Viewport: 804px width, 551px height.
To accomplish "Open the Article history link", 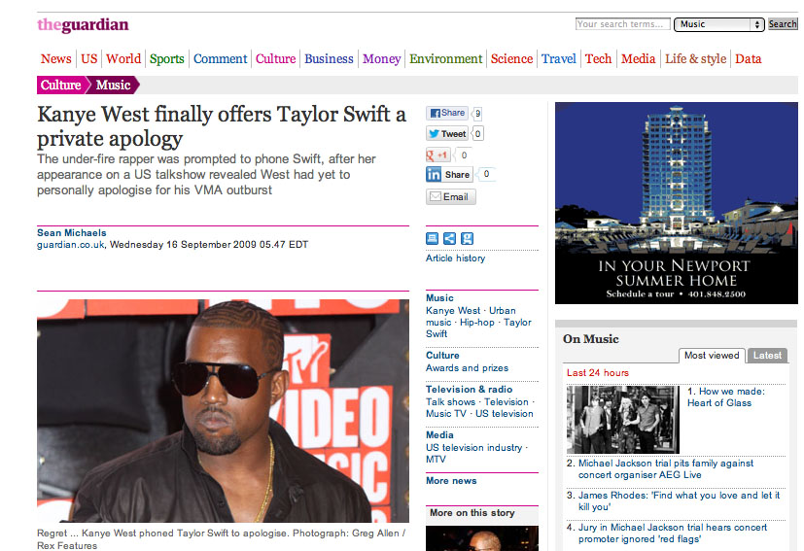I will coord(455,258).
